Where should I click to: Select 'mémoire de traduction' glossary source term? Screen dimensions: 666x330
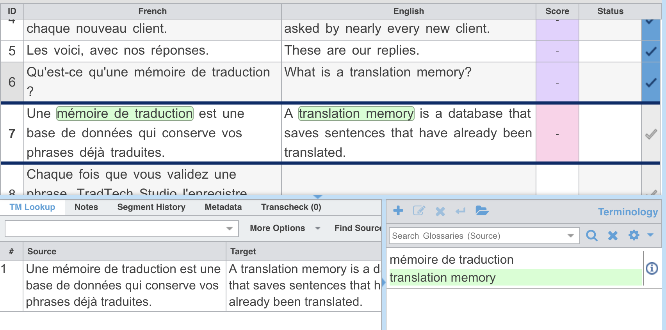coord(452,260)
